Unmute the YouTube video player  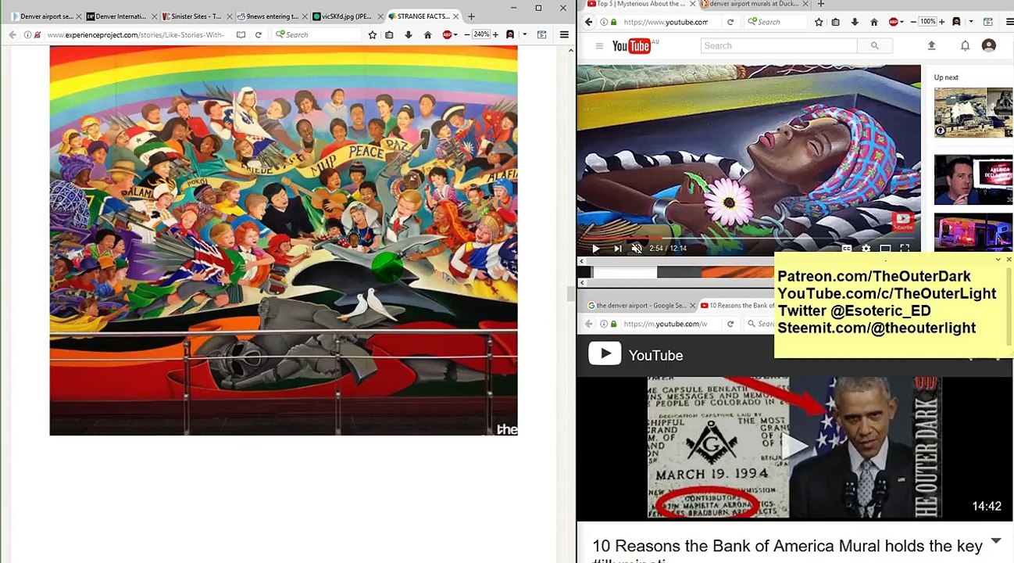[x=637, y=249]
